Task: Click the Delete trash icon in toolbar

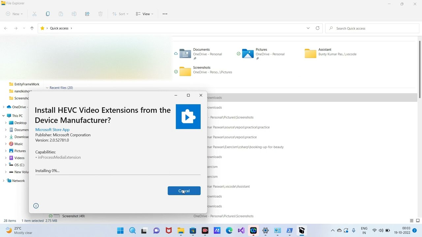Action: pos(100,14)
